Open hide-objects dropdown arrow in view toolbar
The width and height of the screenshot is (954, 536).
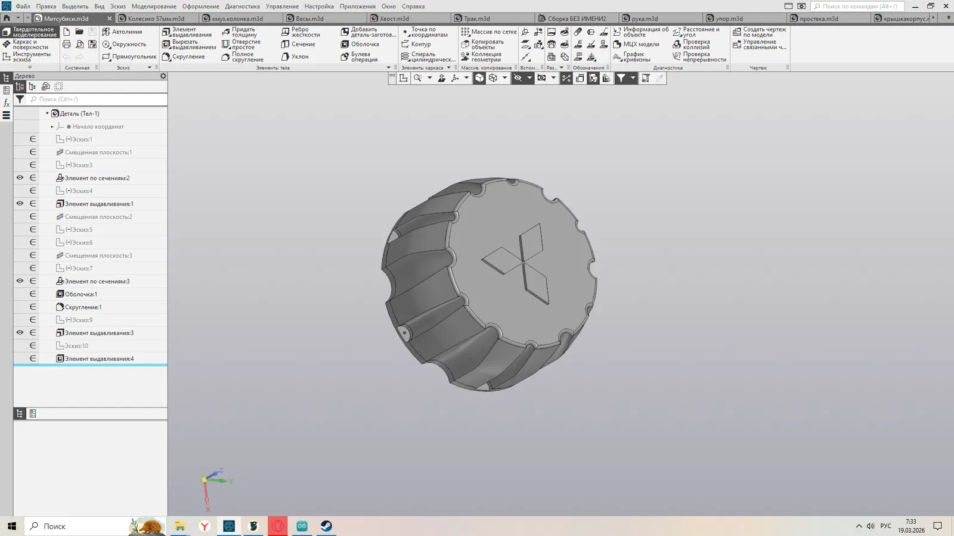pyautogui.click(x=529, y=78)
